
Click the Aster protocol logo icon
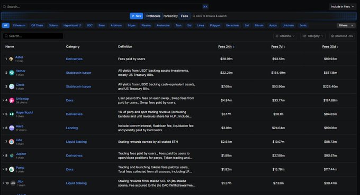pos(11,59)
